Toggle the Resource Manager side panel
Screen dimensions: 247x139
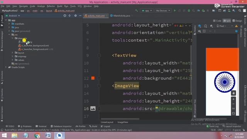[2, 41]
